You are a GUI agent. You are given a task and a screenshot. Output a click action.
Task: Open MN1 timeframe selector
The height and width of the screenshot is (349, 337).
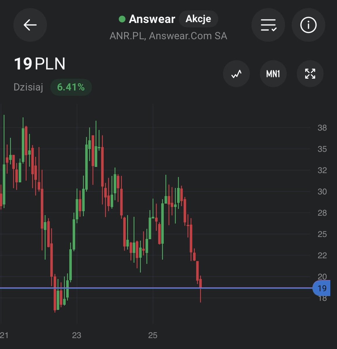coord(273,74)
